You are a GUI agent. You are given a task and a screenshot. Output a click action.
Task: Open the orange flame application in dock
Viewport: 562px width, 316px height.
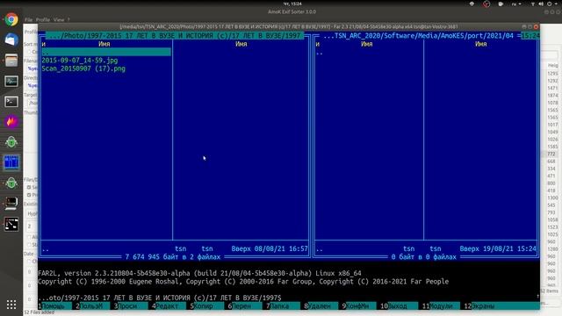pyautogui.click(x=11, y=122)
